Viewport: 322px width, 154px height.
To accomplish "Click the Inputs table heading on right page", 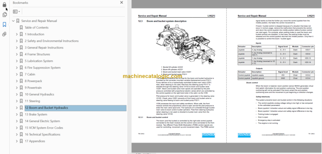I will [258, 43].
